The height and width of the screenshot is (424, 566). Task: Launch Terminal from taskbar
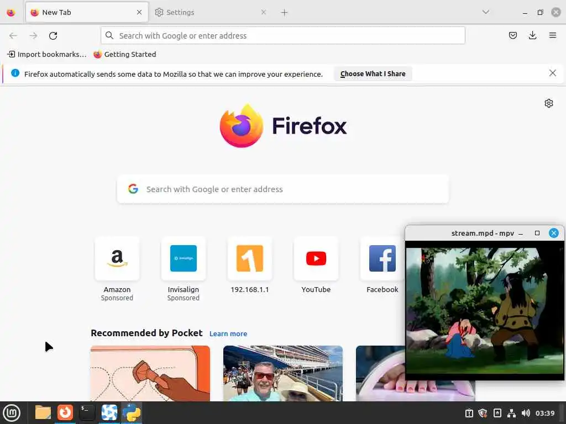coord(87,412)
